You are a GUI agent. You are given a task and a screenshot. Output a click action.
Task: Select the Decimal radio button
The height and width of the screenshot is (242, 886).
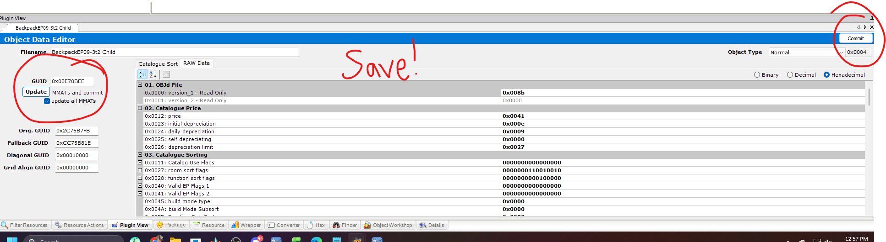(x=802, y=75)
